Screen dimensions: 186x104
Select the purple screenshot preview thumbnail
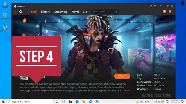140,59
